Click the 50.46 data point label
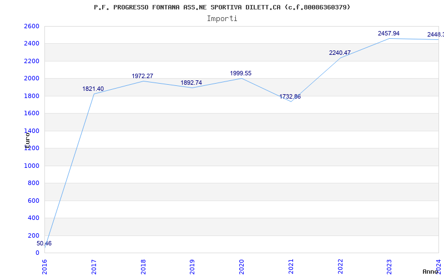Image resolution: width=444 pixels, height=277 pixels. coord(44,243)
